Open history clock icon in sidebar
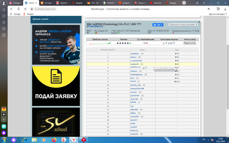Screen dimensions: 229x143 (x=4, y=16)
